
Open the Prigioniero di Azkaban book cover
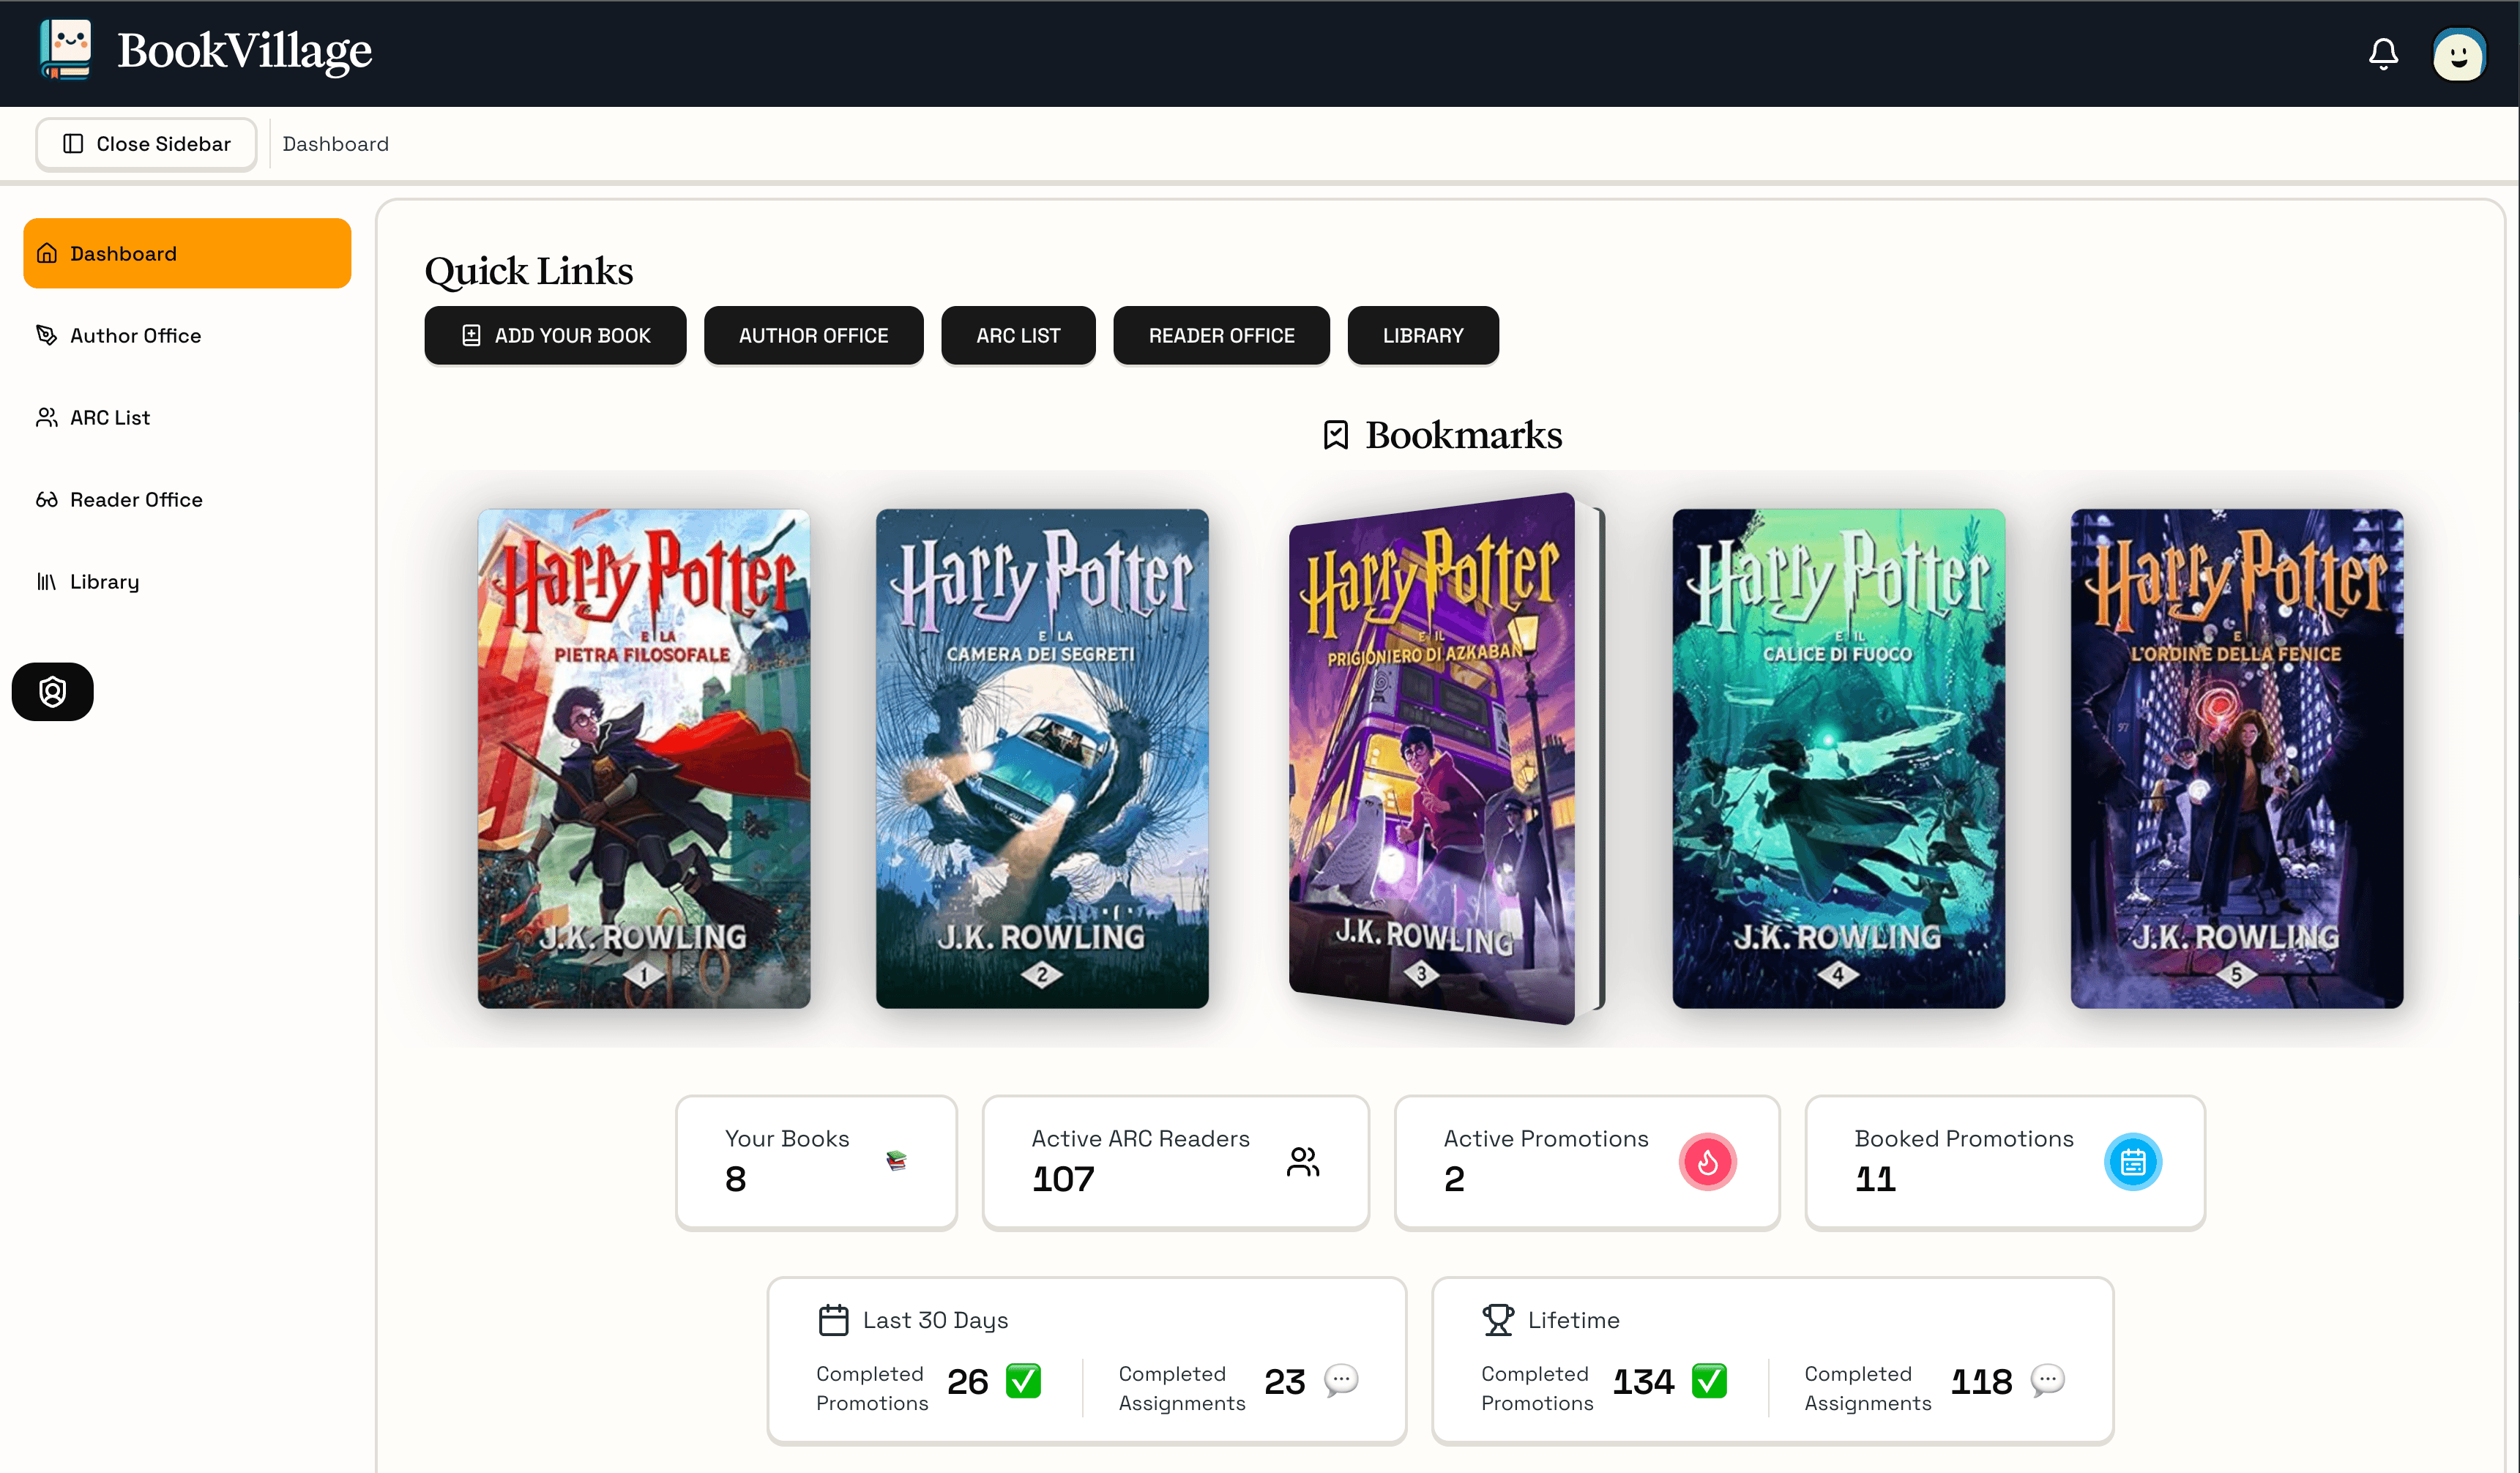(x=1445, y=759)
